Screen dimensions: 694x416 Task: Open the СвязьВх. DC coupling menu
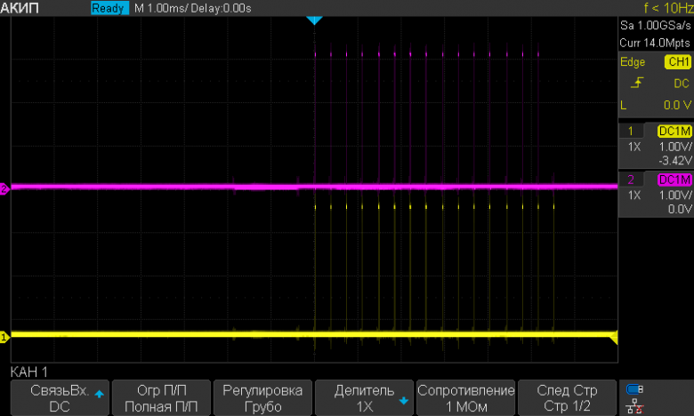pyautogui.click(x=60, y=398)
